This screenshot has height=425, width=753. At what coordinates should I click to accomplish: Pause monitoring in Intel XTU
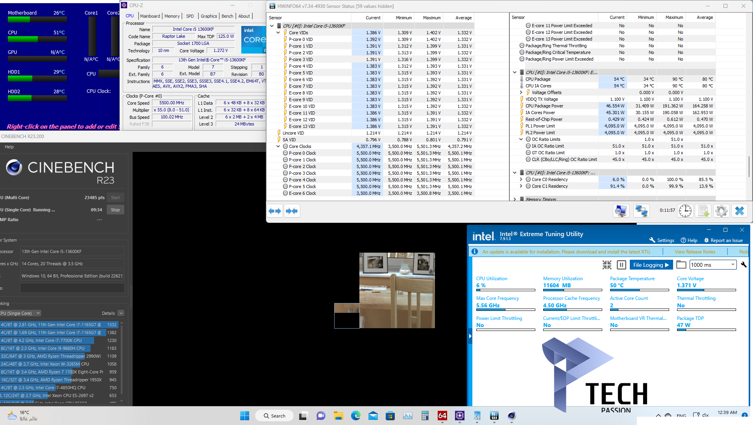(621, 265)
